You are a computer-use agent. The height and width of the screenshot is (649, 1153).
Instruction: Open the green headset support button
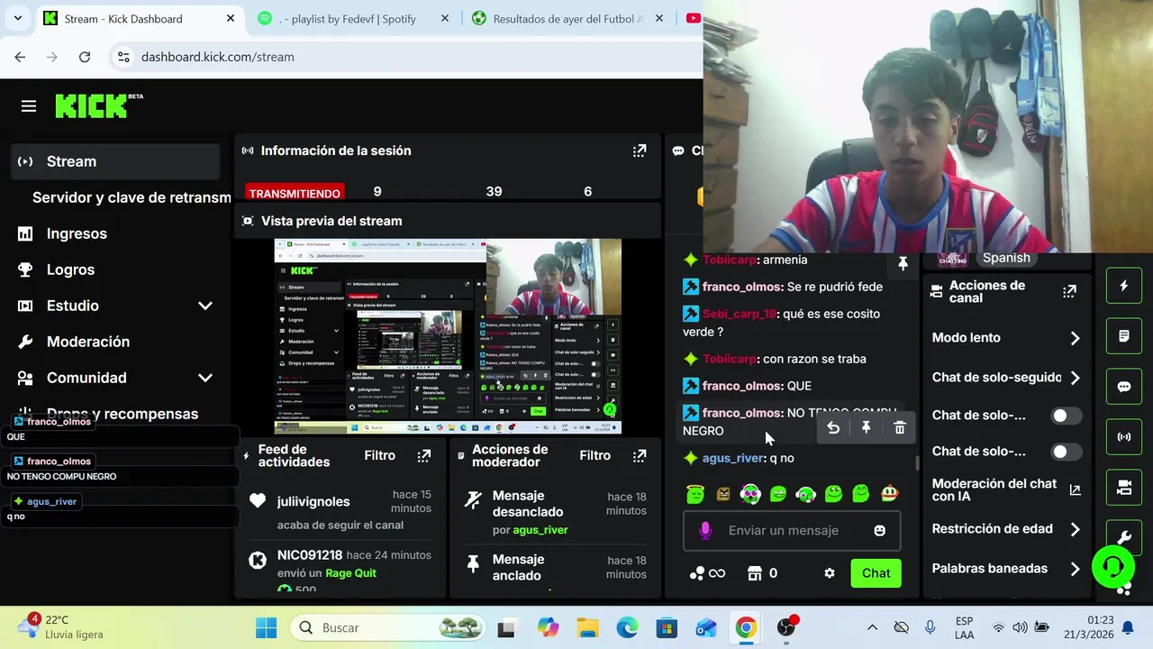(1113, 567)
